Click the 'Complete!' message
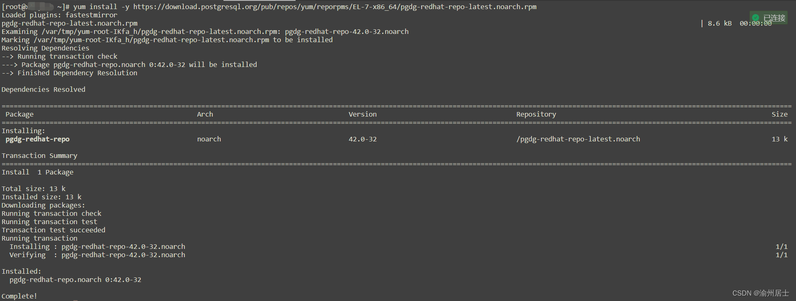Screen dimensions: 796x301 pos(19,296)
